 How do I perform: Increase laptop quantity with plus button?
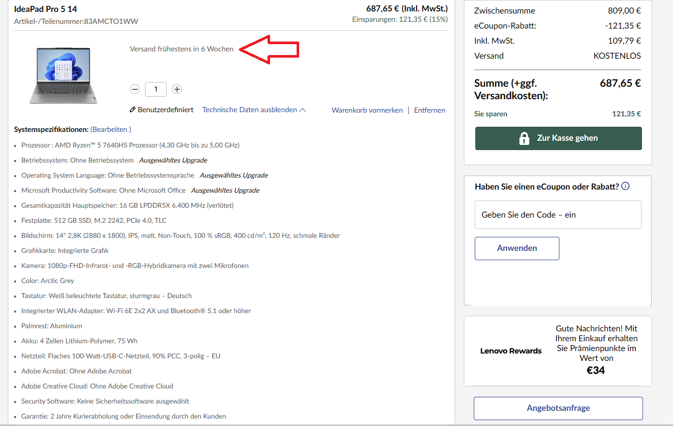point(177,89)
